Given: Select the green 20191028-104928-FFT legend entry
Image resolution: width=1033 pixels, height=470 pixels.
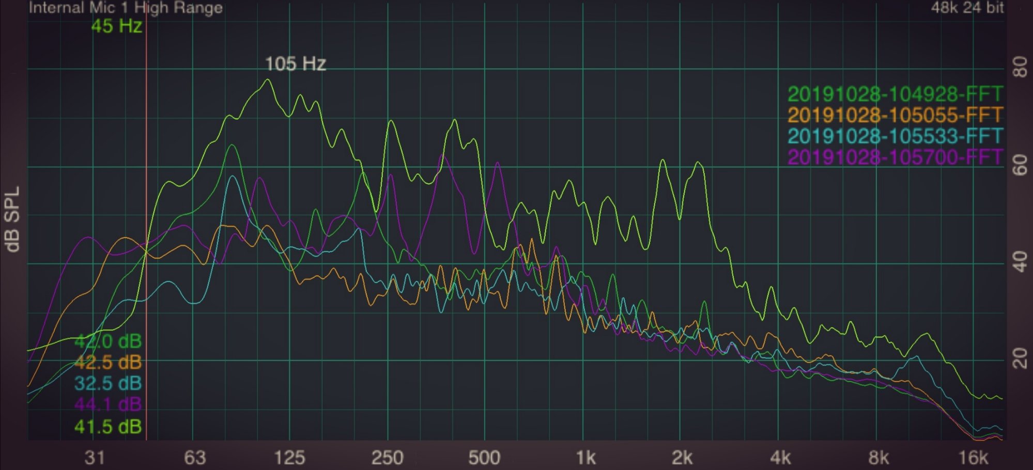Looking at the screenshot, I should coord(895,94).
